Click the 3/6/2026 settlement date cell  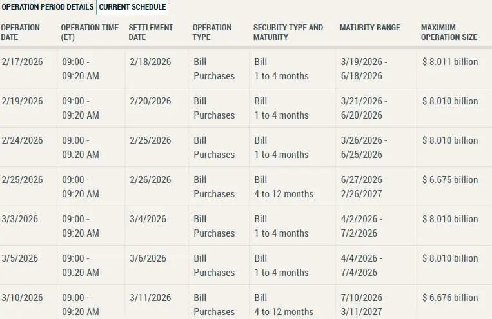click(x=148, y=258)
